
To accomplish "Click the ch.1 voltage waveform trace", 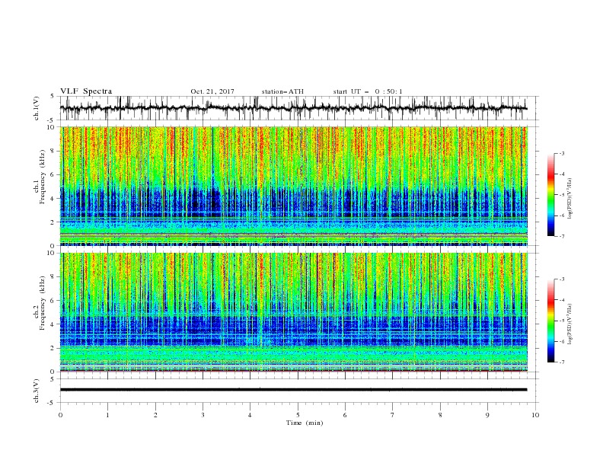I will [293, 108].
